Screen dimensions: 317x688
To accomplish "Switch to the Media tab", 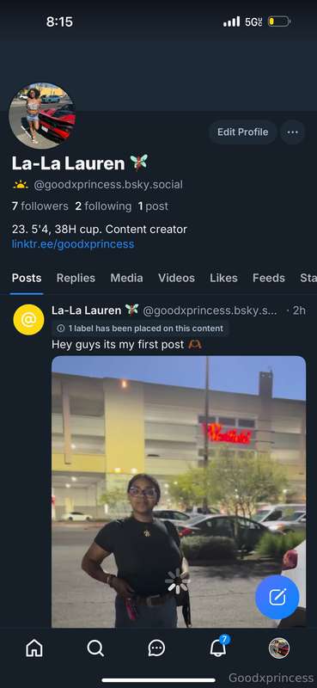I will 126,278.
